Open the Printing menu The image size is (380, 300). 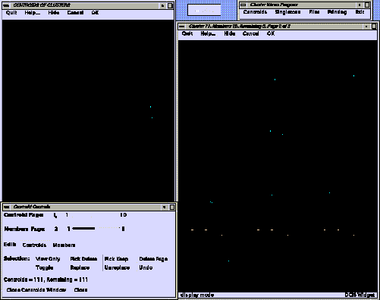(337, 12)
